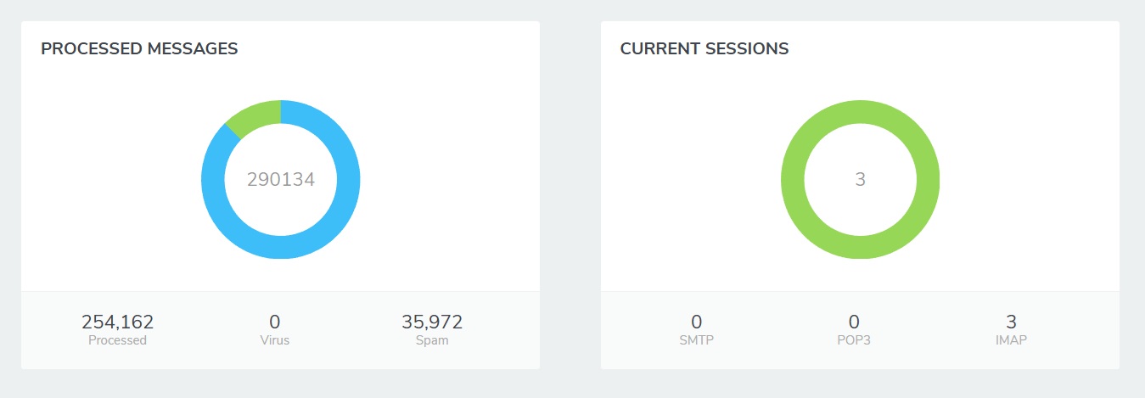Click the zero count above SMTP
Image resolution: width=1145 pixels, height=398 pixels.
point(697,322)
